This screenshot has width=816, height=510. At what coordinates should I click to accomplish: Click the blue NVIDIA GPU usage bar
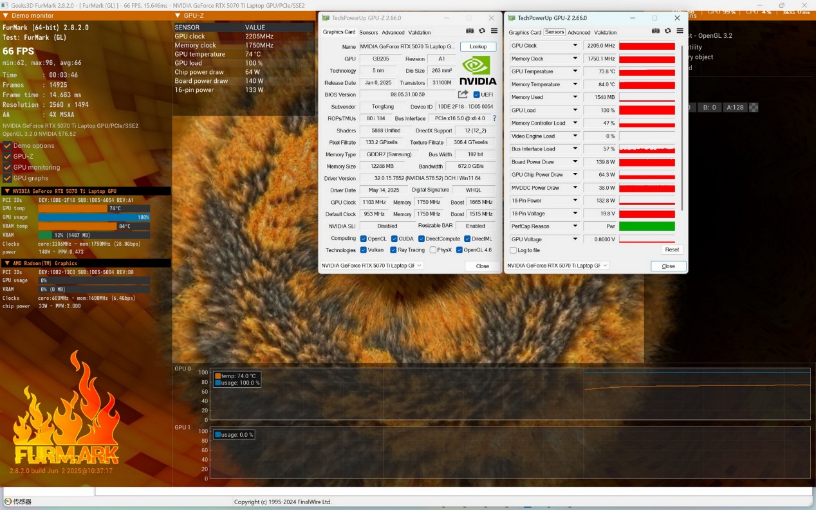(x=94, y=217)
